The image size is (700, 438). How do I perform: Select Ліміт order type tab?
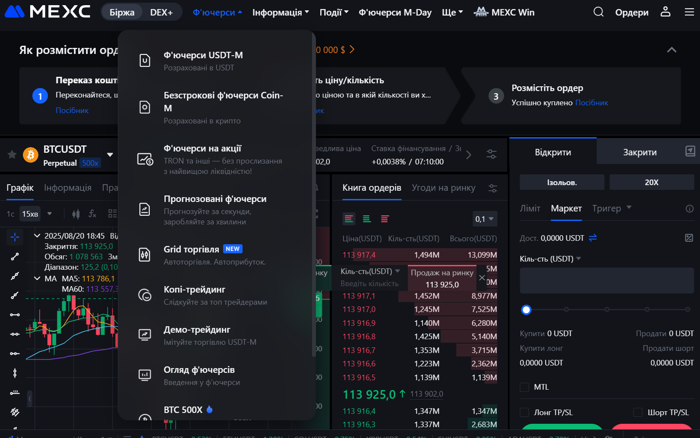point(530,208)
